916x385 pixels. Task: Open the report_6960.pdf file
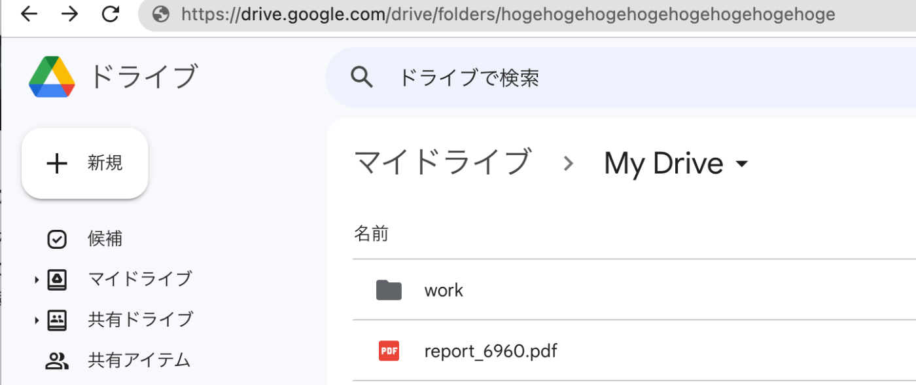491,351
